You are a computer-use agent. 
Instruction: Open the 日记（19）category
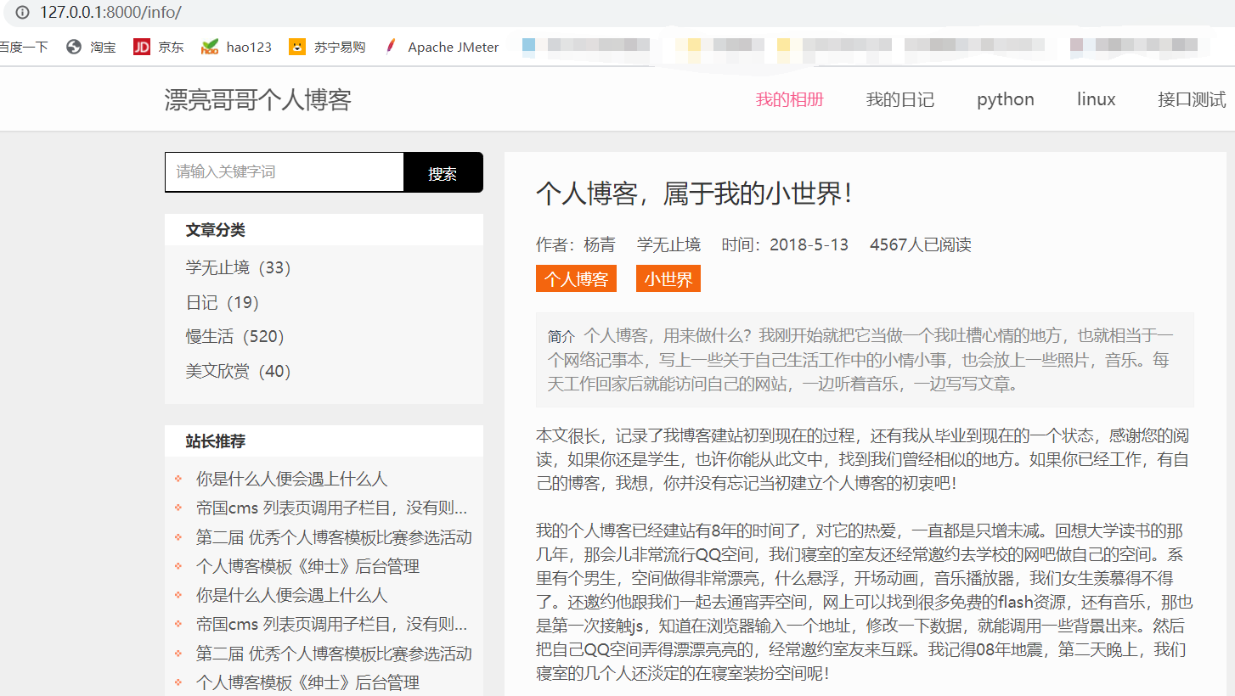tap(223, 303)
